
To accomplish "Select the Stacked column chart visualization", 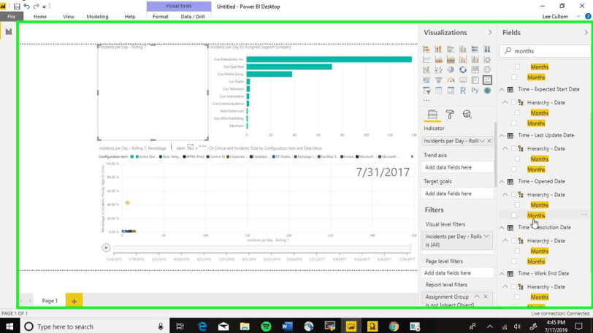I will 438,49.
